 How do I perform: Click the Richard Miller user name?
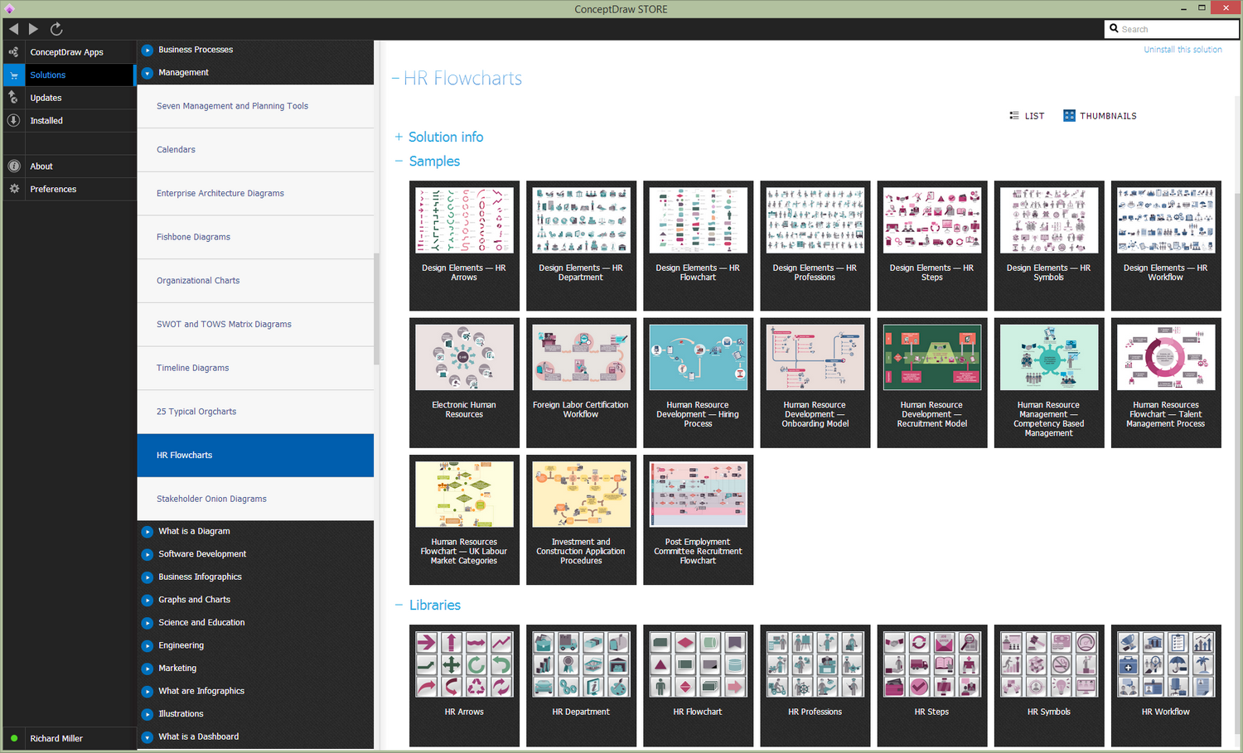coord(56,738)
